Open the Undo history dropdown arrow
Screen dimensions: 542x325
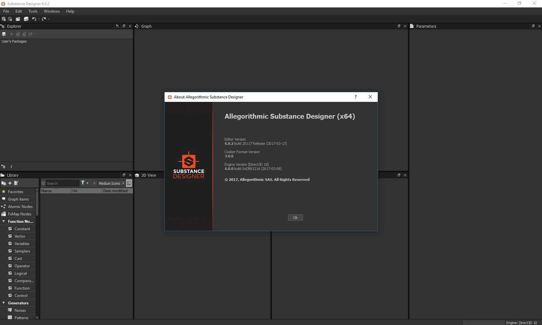coord(39,19)
